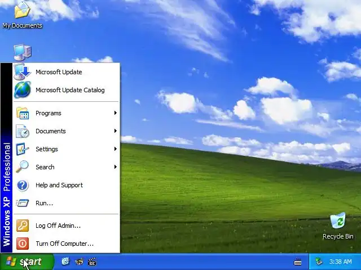Open the My Documents desktop icon

[22, 15]
